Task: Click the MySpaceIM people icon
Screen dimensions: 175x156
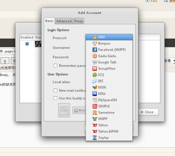Action: [95, 100]
